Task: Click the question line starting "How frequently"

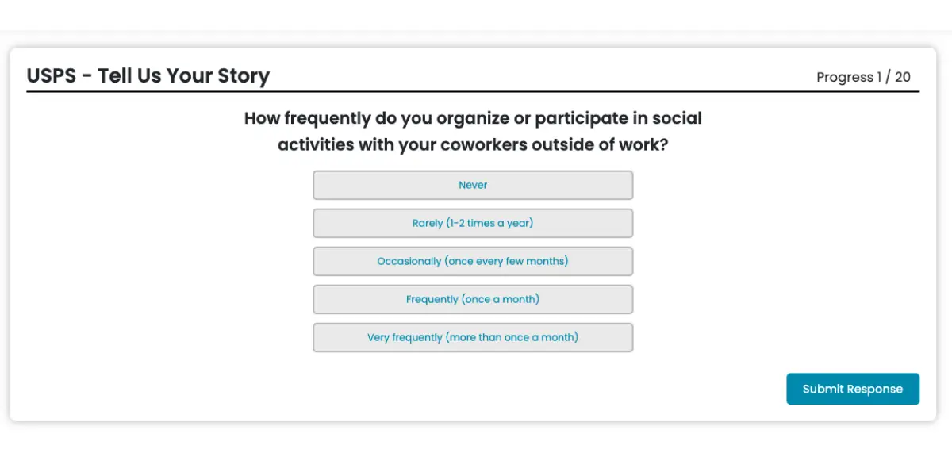Action: [473, 118]
